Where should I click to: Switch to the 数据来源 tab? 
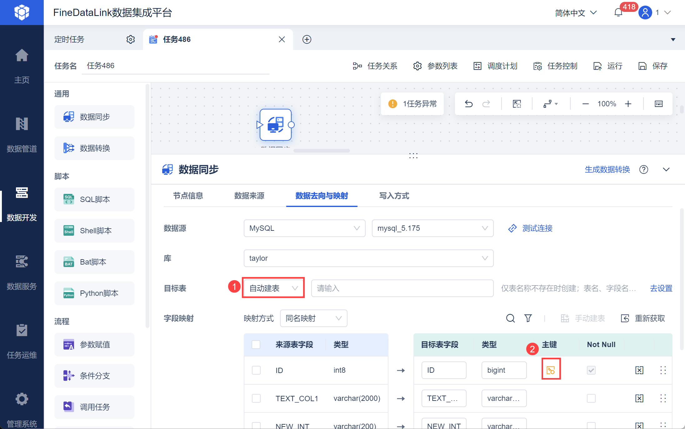(x=249, y=196)
